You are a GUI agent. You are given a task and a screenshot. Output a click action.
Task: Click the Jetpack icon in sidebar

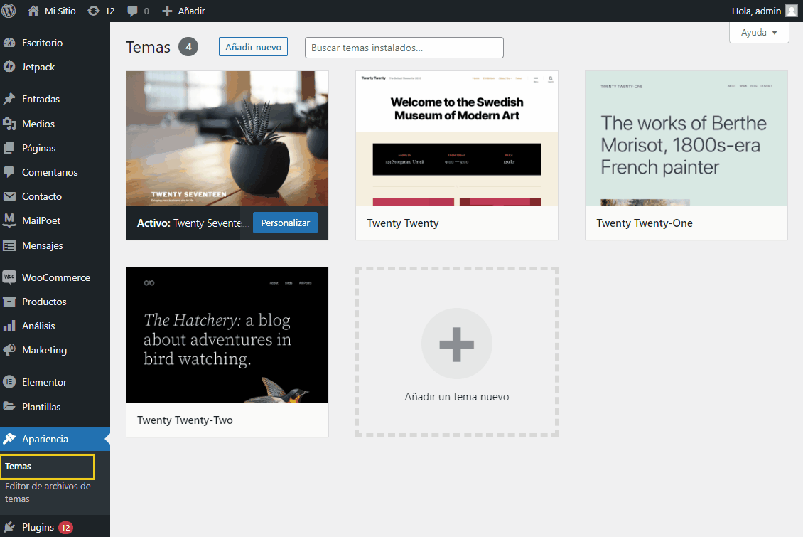click(9, 67)
